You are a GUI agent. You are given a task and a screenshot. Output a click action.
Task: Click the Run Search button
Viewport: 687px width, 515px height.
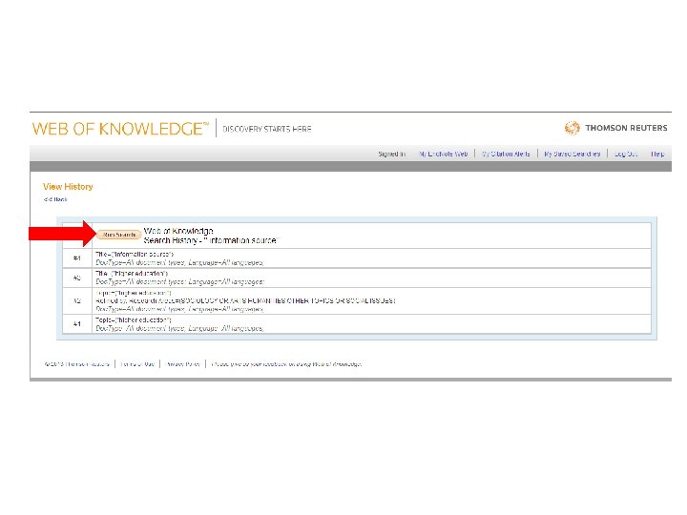point(118,235)
